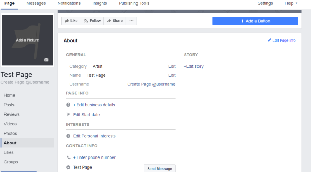Viewport: 311px width, 172px height.
Task: Click Create Page @Username under page title
Action: pos(25,82)
